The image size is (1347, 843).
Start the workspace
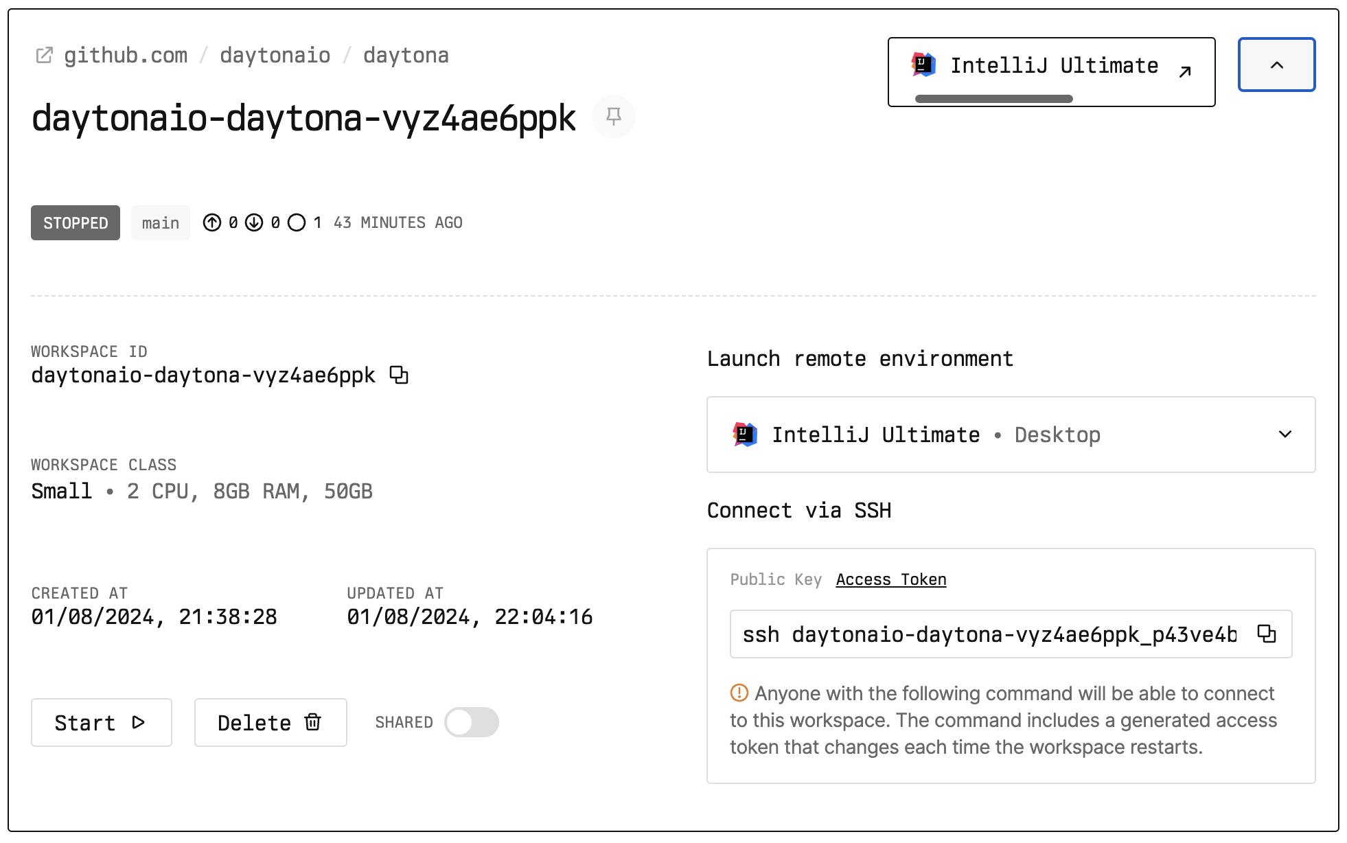(102, 722)
